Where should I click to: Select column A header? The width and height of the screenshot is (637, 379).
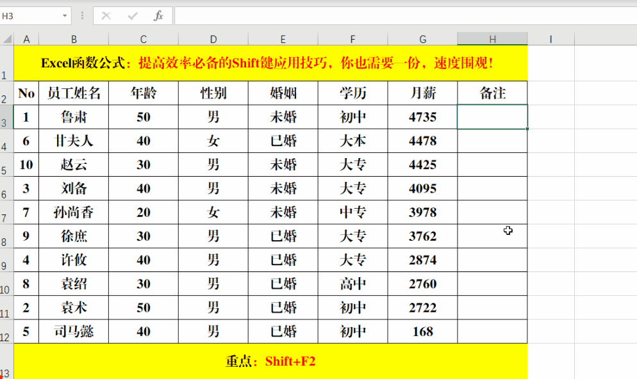[x=26, y=39]
